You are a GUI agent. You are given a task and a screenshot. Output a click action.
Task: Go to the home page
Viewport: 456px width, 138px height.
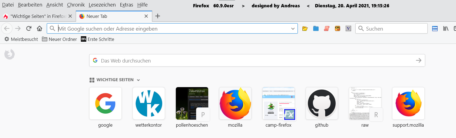[39, 28]
